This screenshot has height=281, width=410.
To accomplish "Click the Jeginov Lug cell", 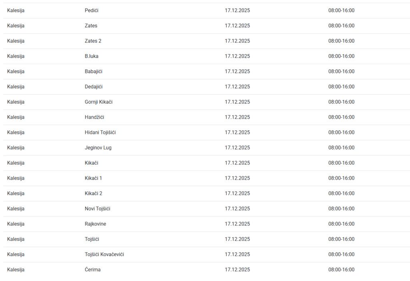I will coord(98,148).
